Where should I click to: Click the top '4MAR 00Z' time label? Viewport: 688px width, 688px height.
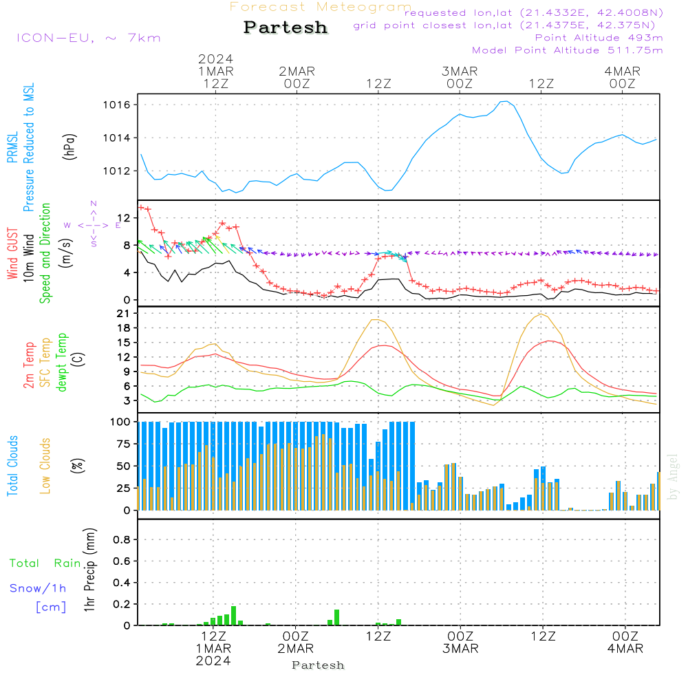pos(622,77)
